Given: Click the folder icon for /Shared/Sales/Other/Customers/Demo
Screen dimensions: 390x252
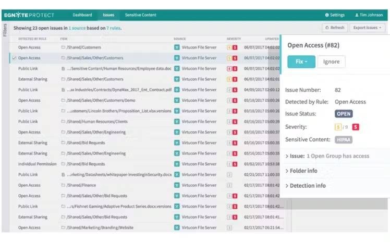Looking at the screenshot, I should 63,100.
